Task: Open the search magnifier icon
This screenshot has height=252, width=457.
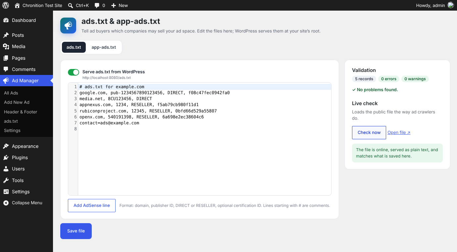Action: (x=71, y=5)
